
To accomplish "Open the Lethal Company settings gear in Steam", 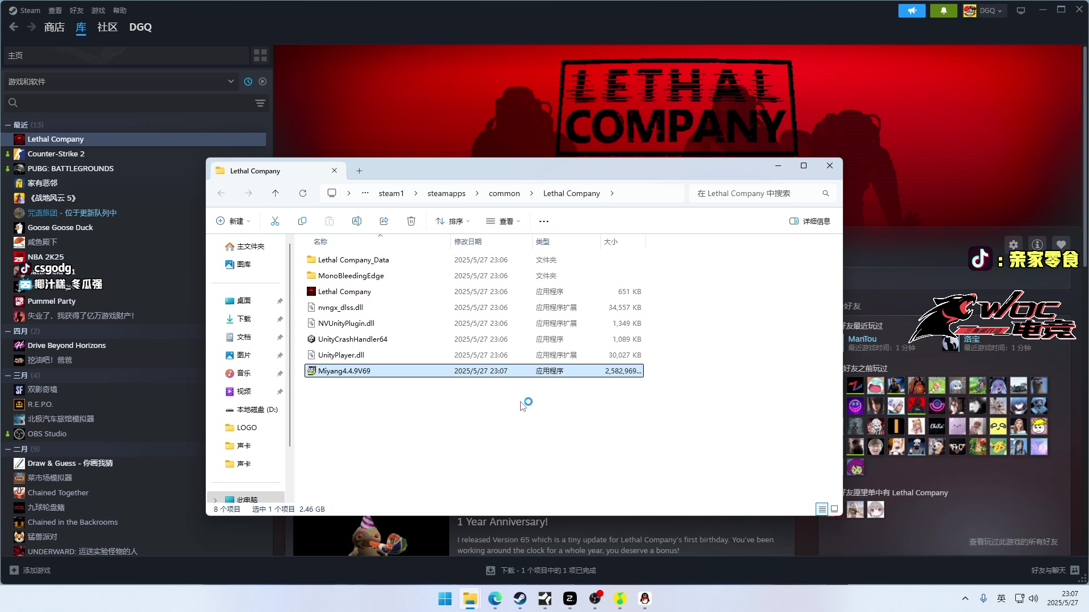I will (1014, 244).
